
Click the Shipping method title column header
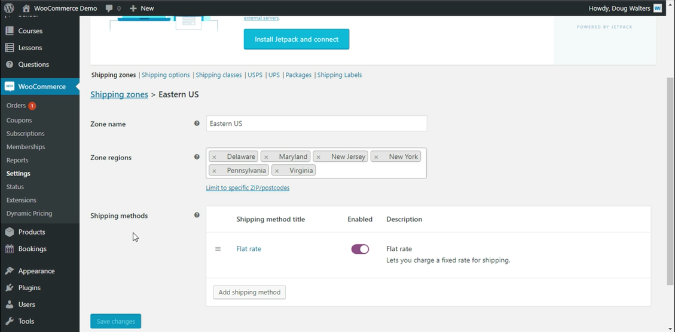(270, 219)
